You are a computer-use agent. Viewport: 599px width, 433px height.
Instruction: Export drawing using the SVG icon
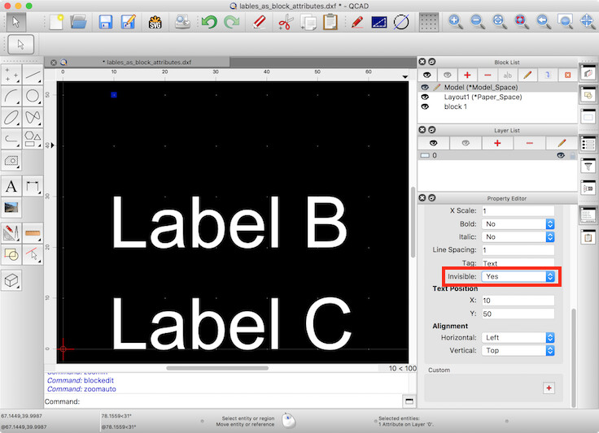pyautogui.click(x=155, y=22)
